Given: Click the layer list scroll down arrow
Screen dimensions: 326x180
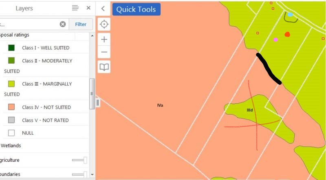Looking at the screenshot, I should pyautogui.click(x=93, y=175).
